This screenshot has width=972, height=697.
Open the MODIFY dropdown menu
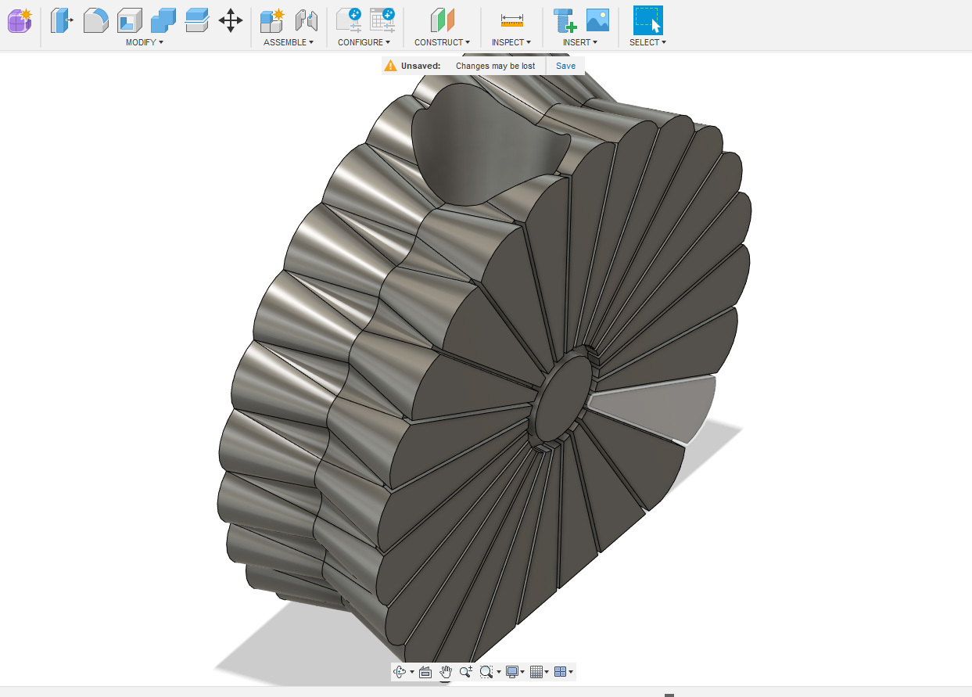click(145, 42)
